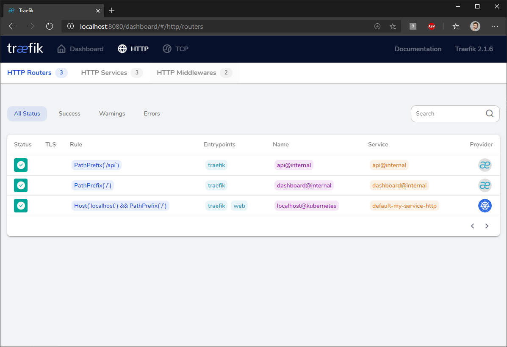507x347 pixels.
Task: Select the HTTP globe icon
Action: (x=122, y=49)
